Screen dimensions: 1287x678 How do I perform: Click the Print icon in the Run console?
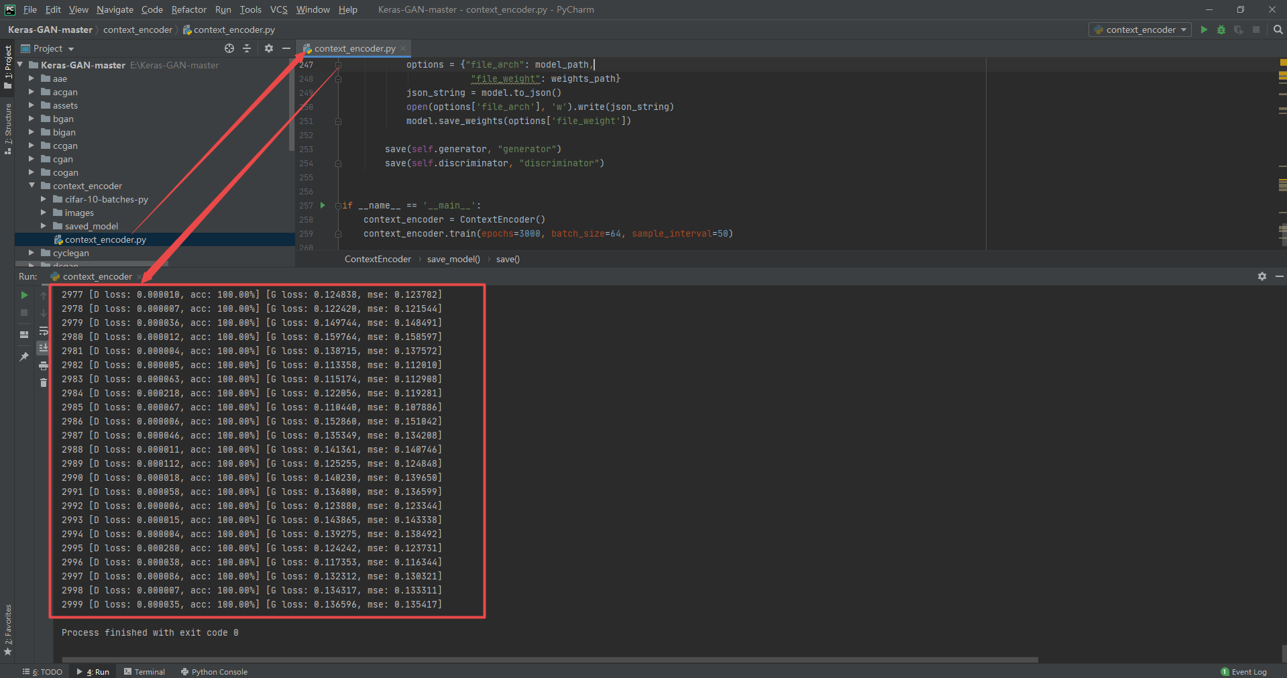click(x=44, y=365)
